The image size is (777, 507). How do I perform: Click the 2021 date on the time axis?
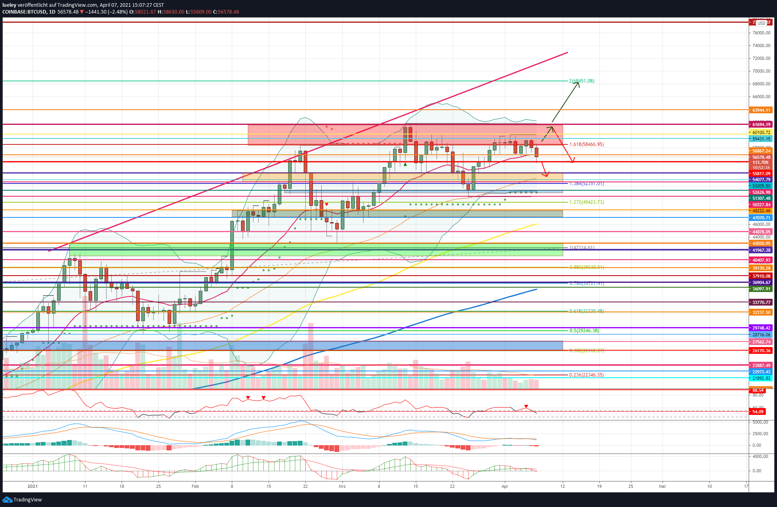pos(33,486)
